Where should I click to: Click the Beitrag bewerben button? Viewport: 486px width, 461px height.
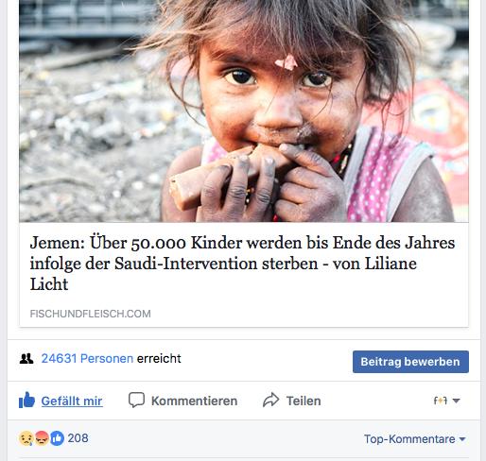coord(410,362)
